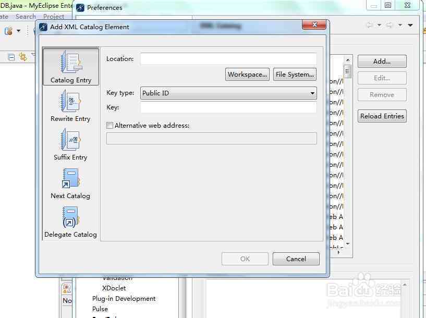The height and width of the screenshot is (318, 426).
Task: Open the Preferences view menu dropdown arrow
Action: (x=410, y=25)
